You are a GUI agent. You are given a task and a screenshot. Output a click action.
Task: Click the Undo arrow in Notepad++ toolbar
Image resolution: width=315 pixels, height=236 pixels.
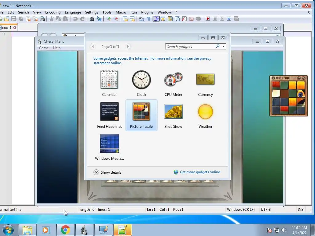coord(75,19)
